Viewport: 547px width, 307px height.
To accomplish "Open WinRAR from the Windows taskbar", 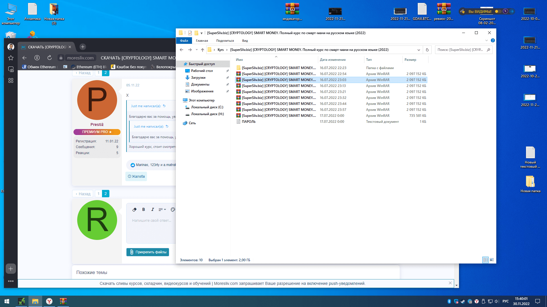I will pos(63,301).
